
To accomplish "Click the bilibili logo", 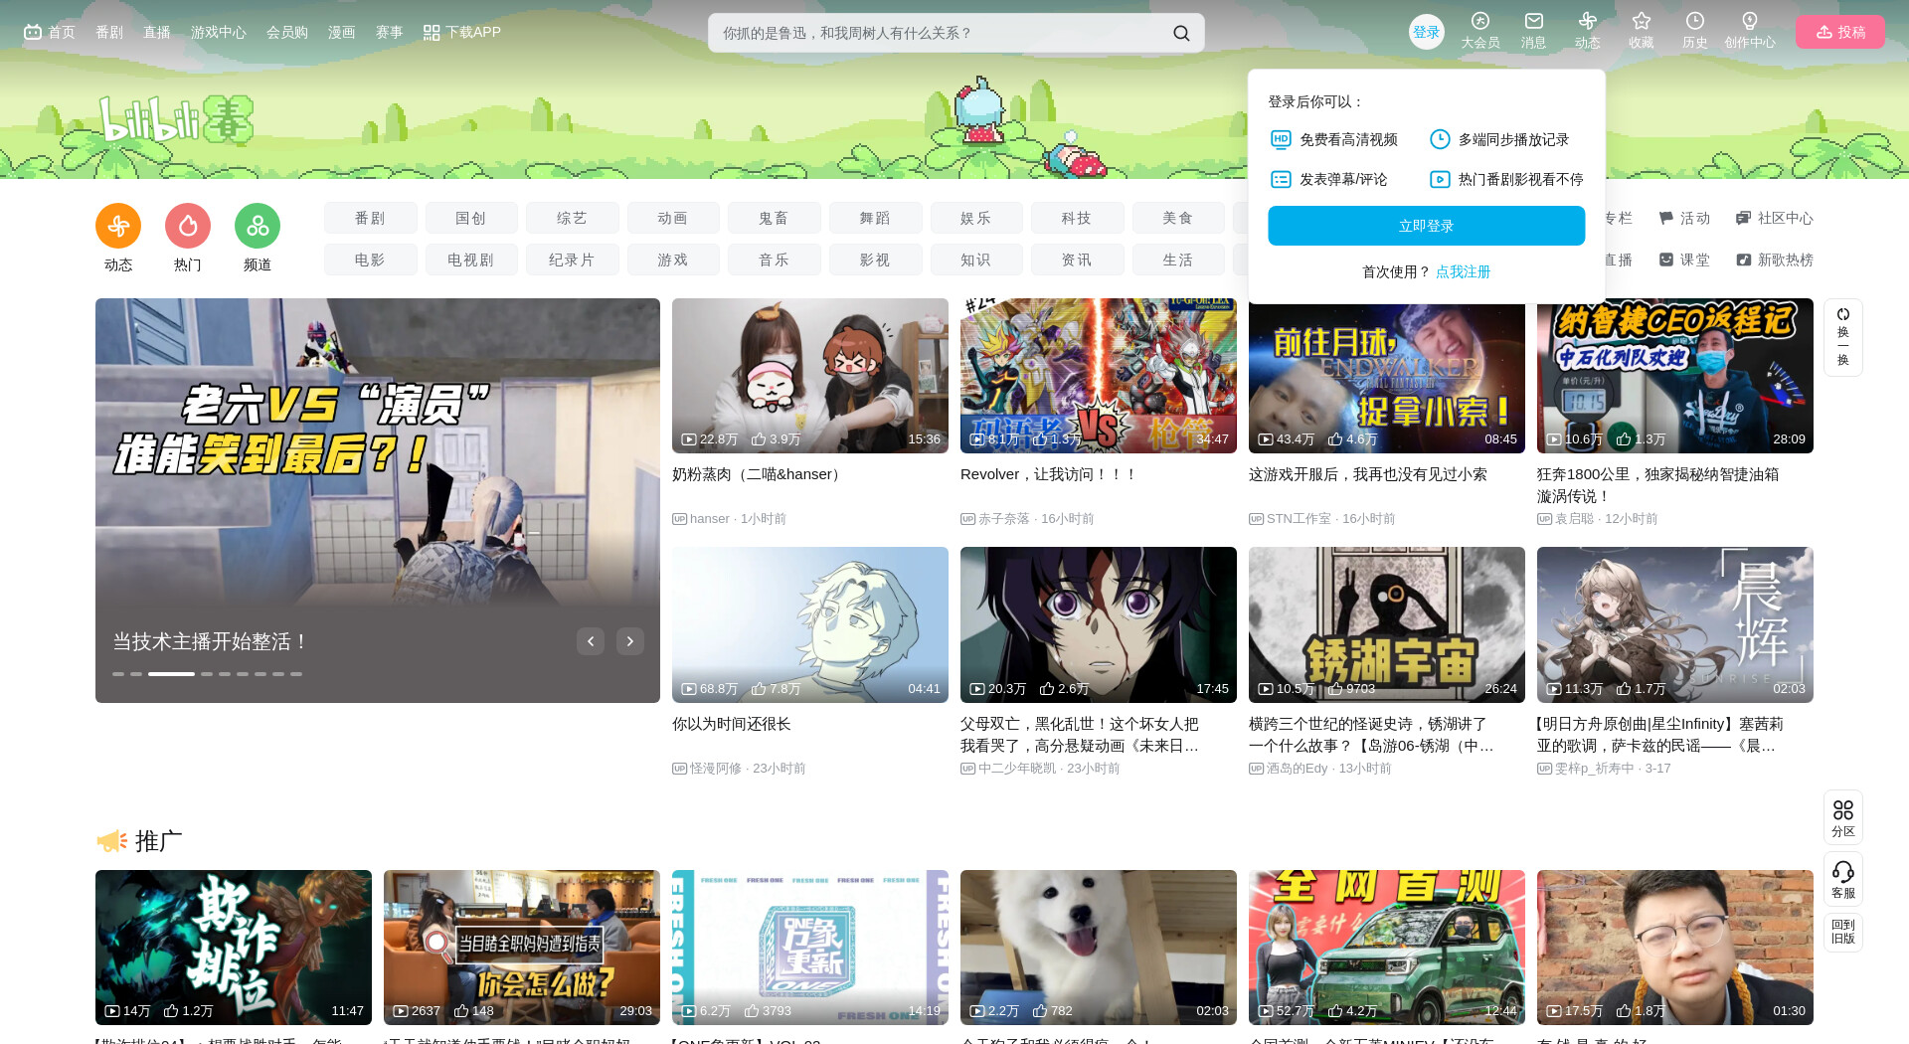I will [x=176, y=120].
